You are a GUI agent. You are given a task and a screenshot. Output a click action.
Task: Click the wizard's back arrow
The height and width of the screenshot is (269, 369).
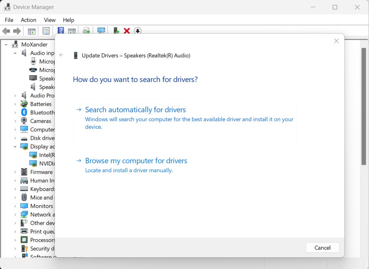pos(61,55)
